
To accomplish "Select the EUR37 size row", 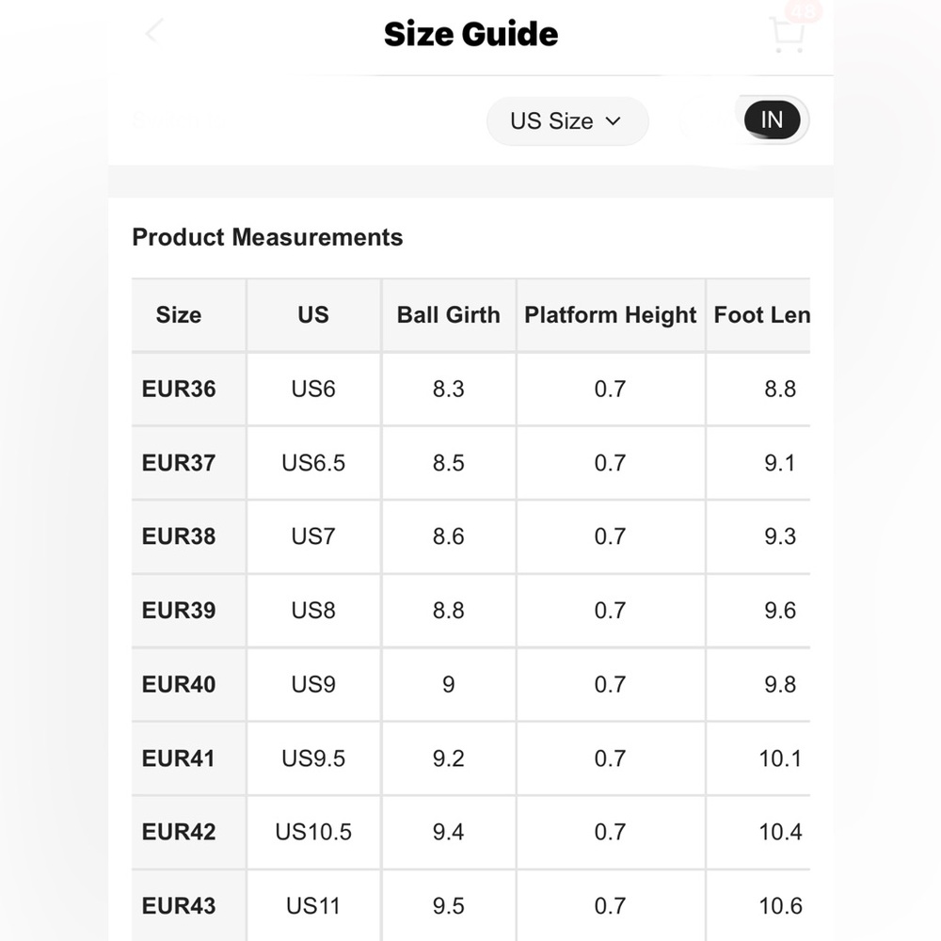I will click(x=471, y=463).
